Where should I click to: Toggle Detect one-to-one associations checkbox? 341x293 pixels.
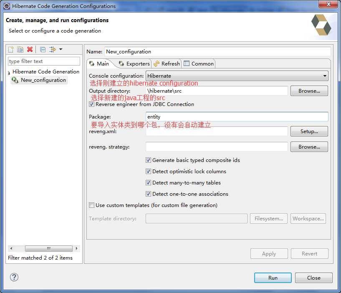pyautogui.click(x=148, y=194)
